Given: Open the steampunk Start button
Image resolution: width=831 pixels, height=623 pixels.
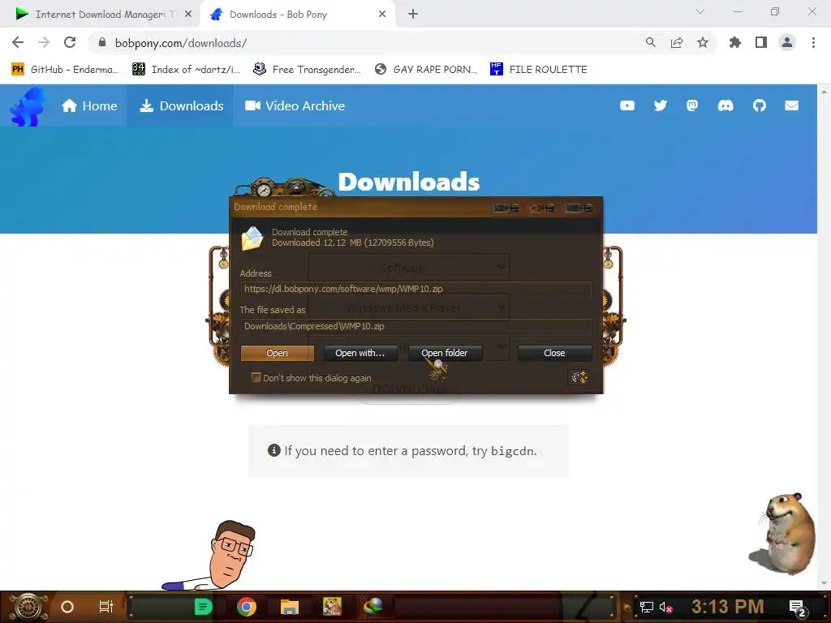Looking at the screenshot, I should 28,607.
